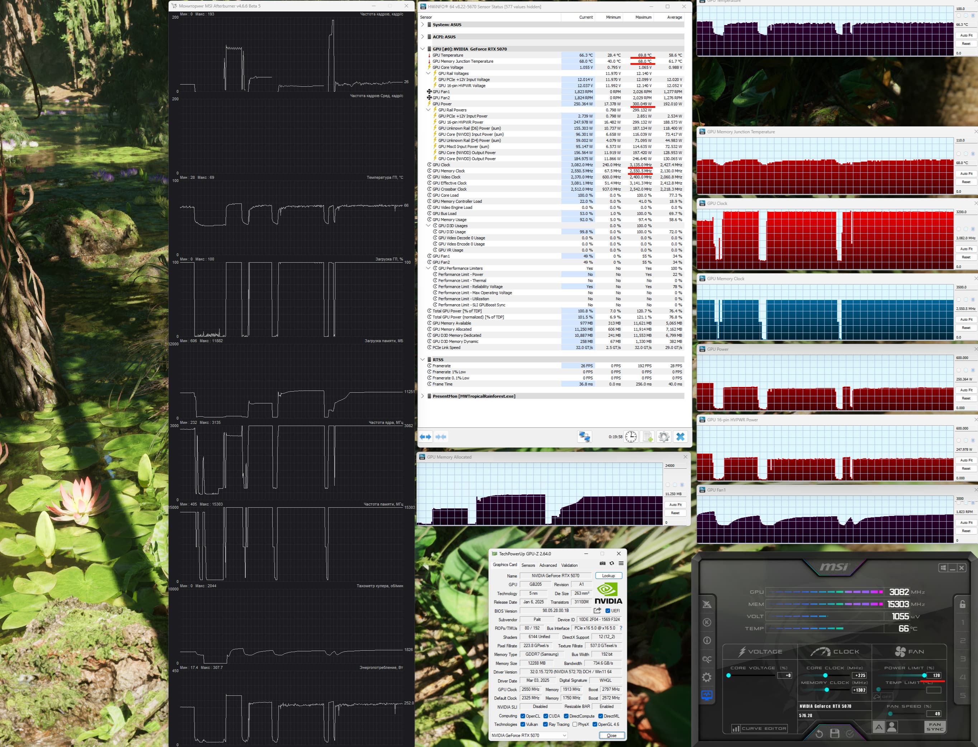The height and width of the screenshot is (747, 978).
Task: Toggle the PhysX checkbox in GPU-Z
Action: point(575,724)
